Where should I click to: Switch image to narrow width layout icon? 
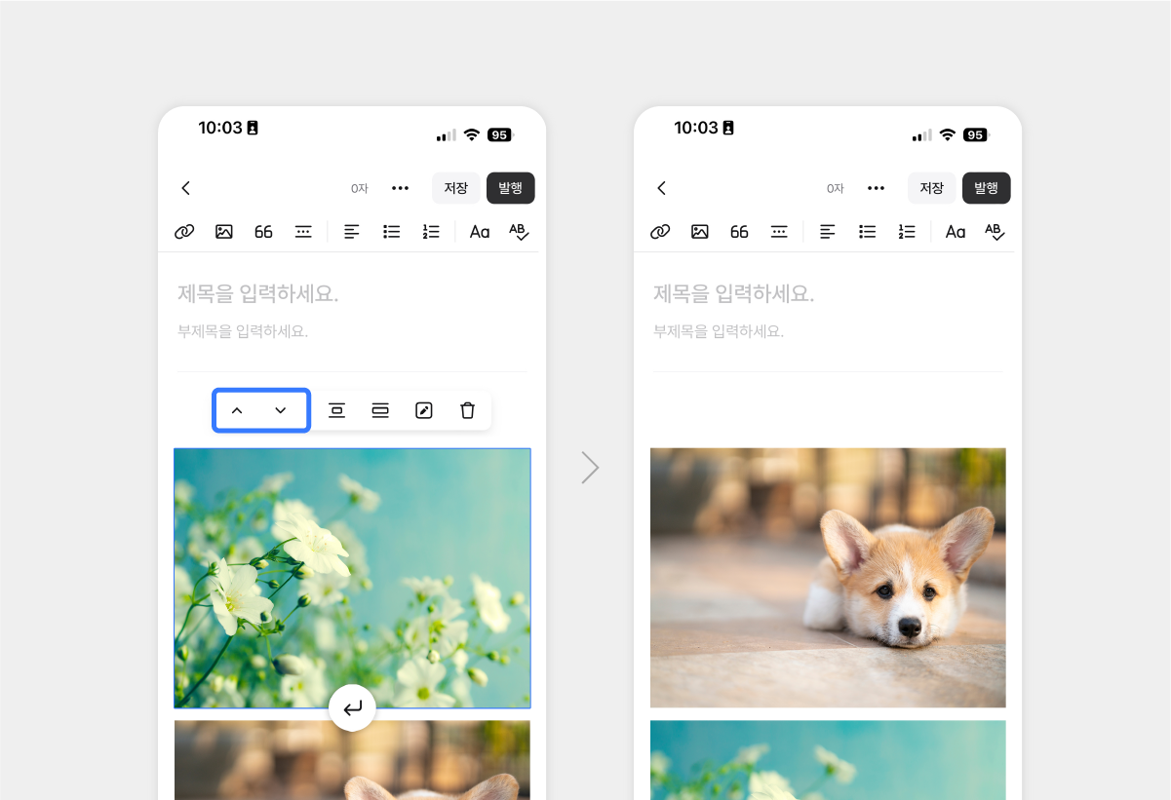336,410
